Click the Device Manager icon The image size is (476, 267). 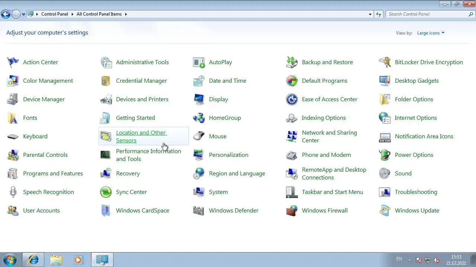coord(13,99)
